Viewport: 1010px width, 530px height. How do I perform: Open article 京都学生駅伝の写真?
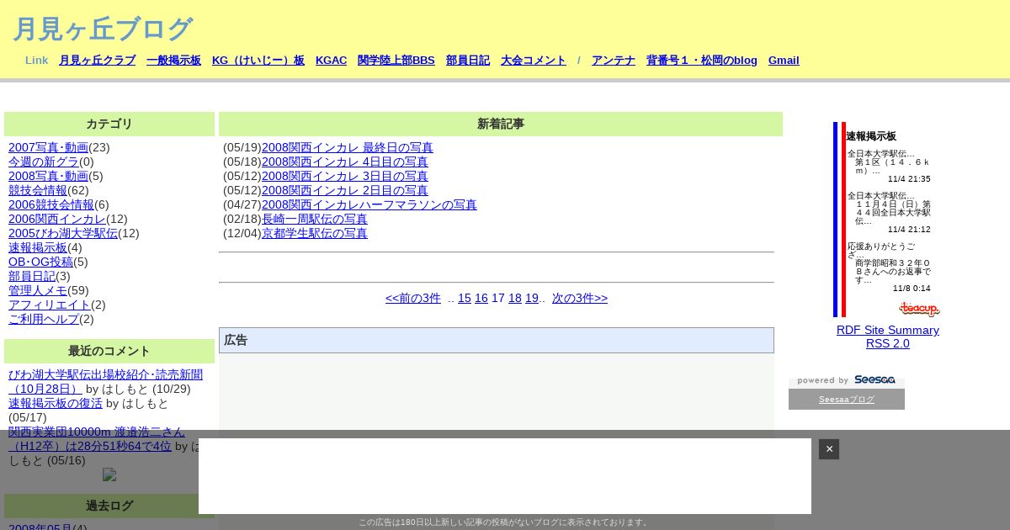click(315, 233)
